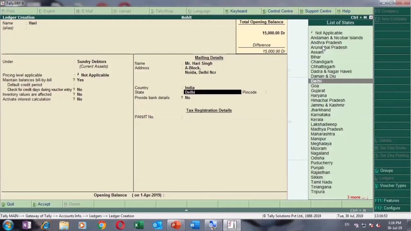Open Groups from the right button panel
This screenshot has height=231, width=411.
click(392, 170)
